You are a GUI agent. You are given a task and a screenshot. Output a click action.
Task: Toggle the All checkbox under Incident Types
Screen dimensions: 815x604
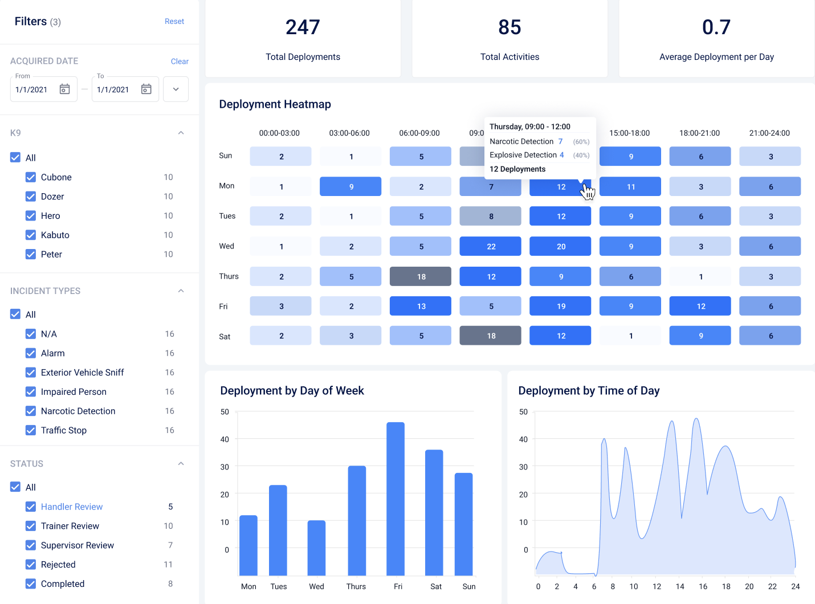(15, 315)
